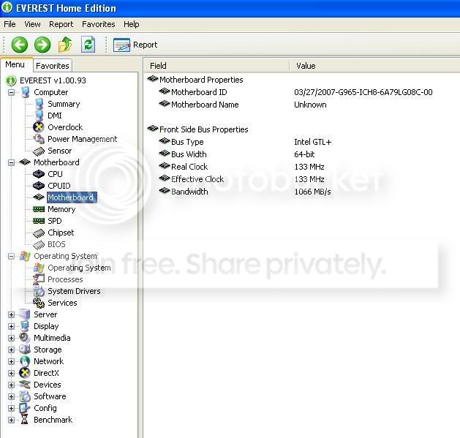Screen dimensions: 460x438
Task: Select the Overclock page icon
Action: (x=39, y=127)
